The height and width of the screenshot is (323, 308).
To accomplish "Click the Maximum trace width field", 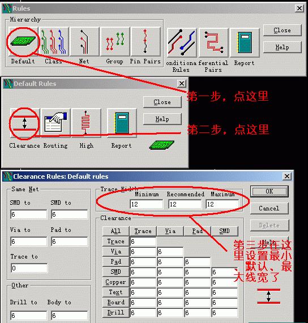I will (223, 204).
